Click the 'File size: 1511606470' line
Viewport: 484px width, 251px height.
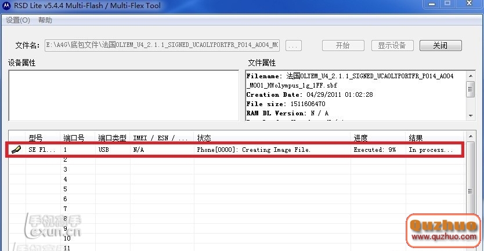[x=286, y=104]
